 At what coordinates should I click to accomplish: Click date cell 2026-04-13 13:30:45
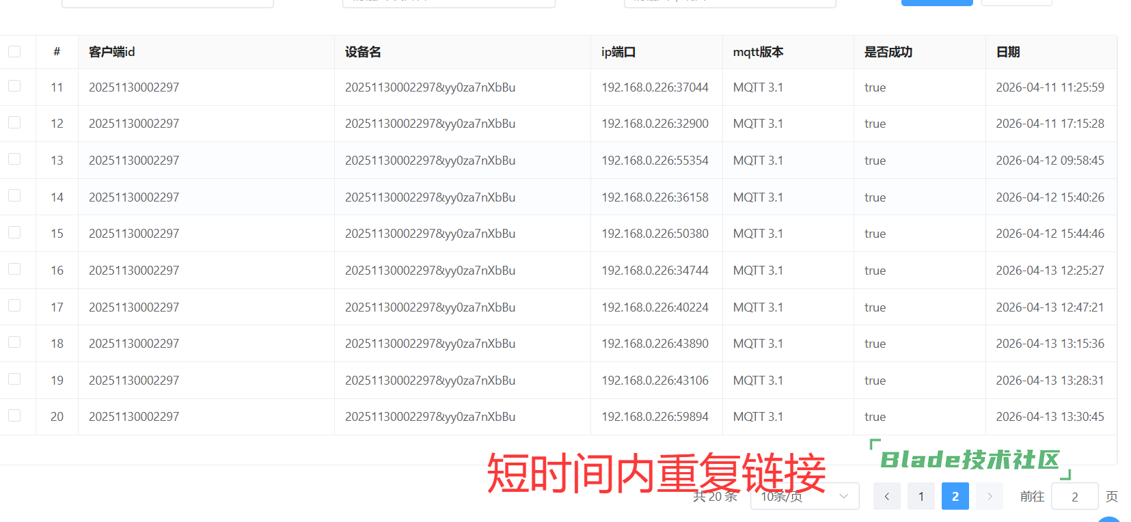click(1050, 417)
